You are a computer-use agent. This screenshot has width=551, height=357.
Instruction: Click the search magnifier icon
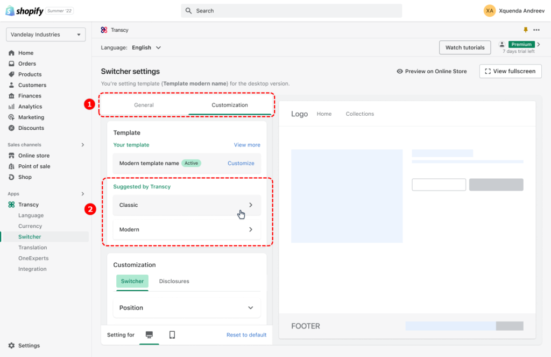pos(189,11)
